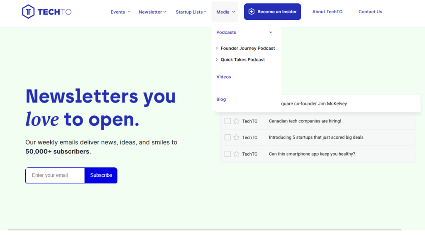Open the Newsletter dropdown
Image resolution: width=425 pixels, height=235 pixels.
pyautogui.click(x=152, y=12)
